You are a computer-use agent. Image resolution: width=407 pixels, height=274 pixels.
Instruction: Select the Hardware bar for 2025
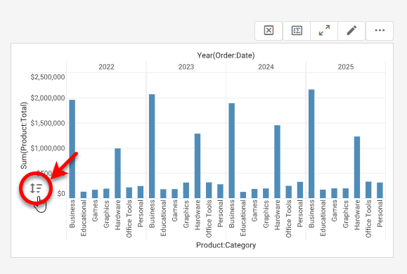[357, 167]
